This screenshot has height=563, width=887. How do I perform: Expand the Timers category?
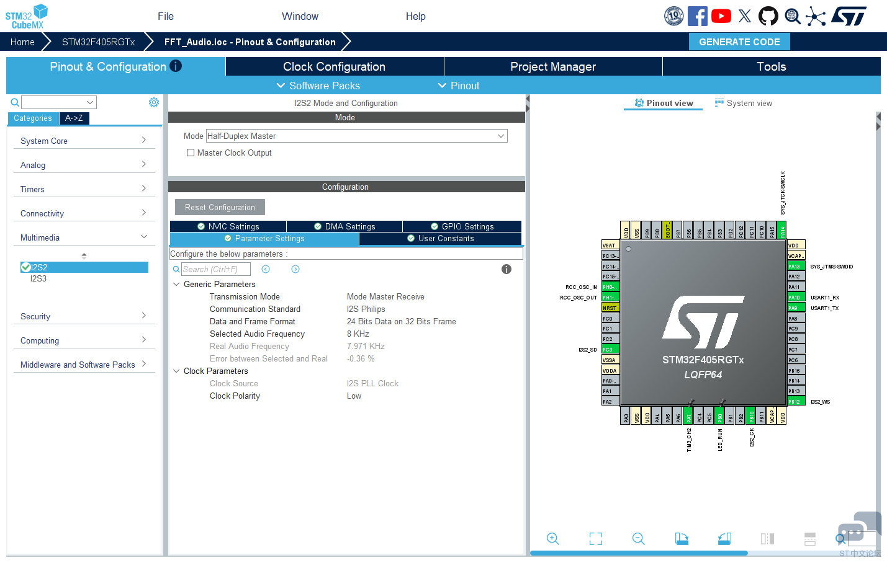84,189
